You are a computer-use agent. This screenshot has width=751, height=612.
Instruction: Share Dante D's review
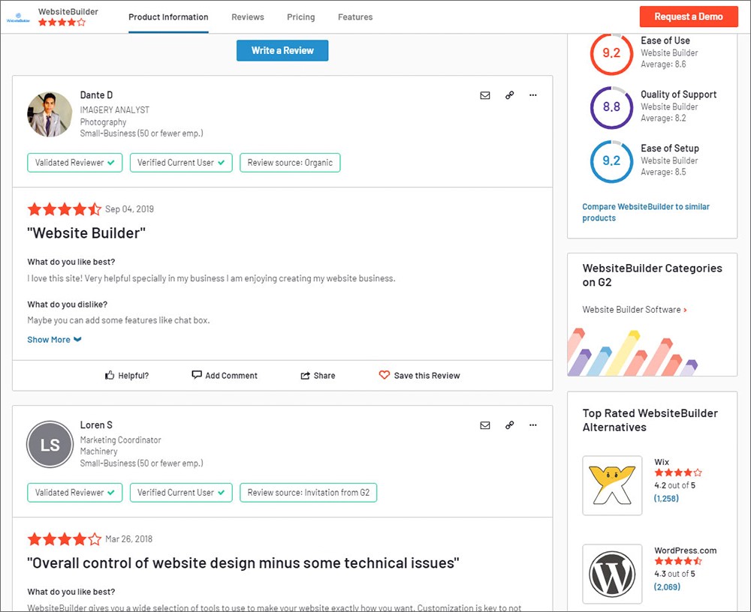[x=318, y=376]
